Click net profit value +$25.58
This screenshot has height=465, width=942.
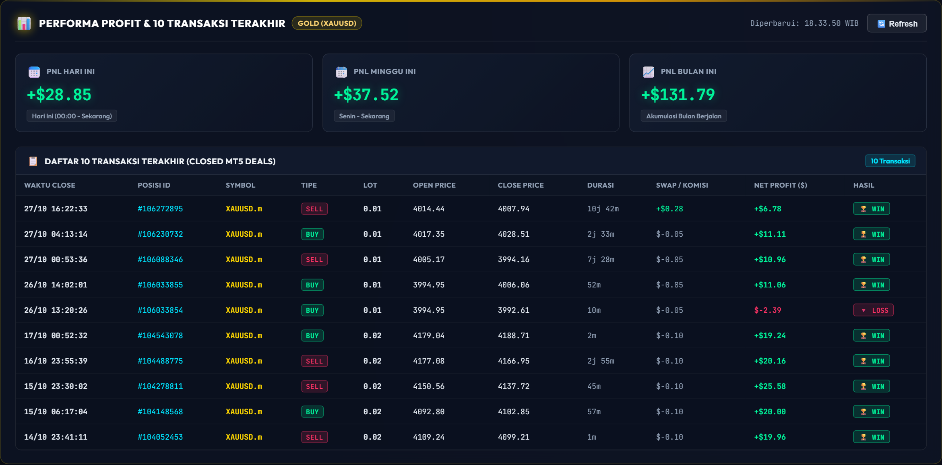click(770, 386)
